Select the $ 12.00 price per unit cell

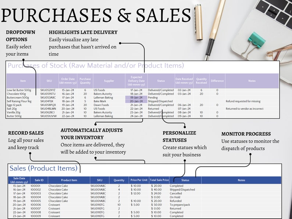136,193
